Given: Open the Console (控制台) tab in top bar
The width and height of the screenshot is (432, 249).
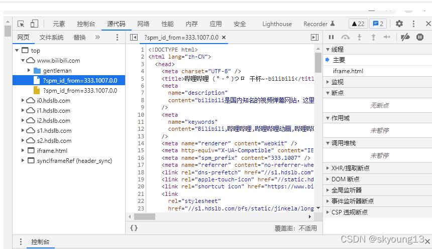Looking at the screenshot, I should (86, 24).
